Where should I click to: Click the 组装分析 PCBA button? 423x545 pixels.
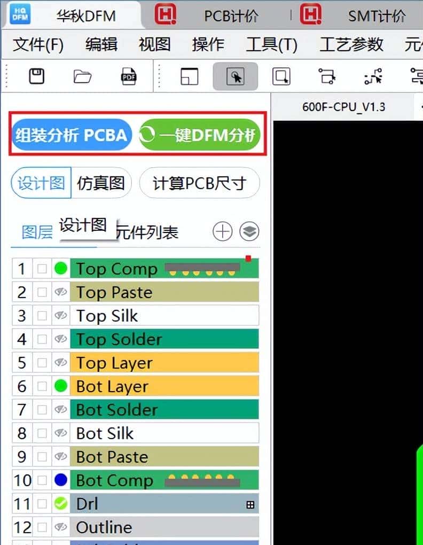click(x=72, y=135)
